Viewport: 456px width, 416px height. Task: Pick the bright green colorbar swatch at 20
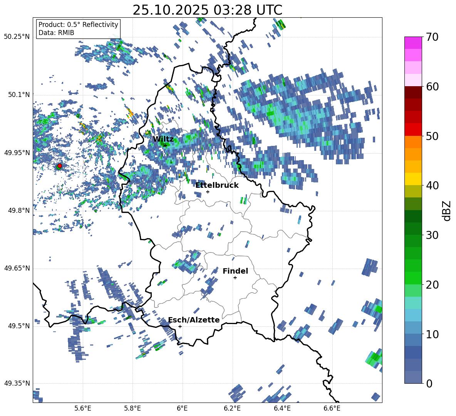(413, 278)
